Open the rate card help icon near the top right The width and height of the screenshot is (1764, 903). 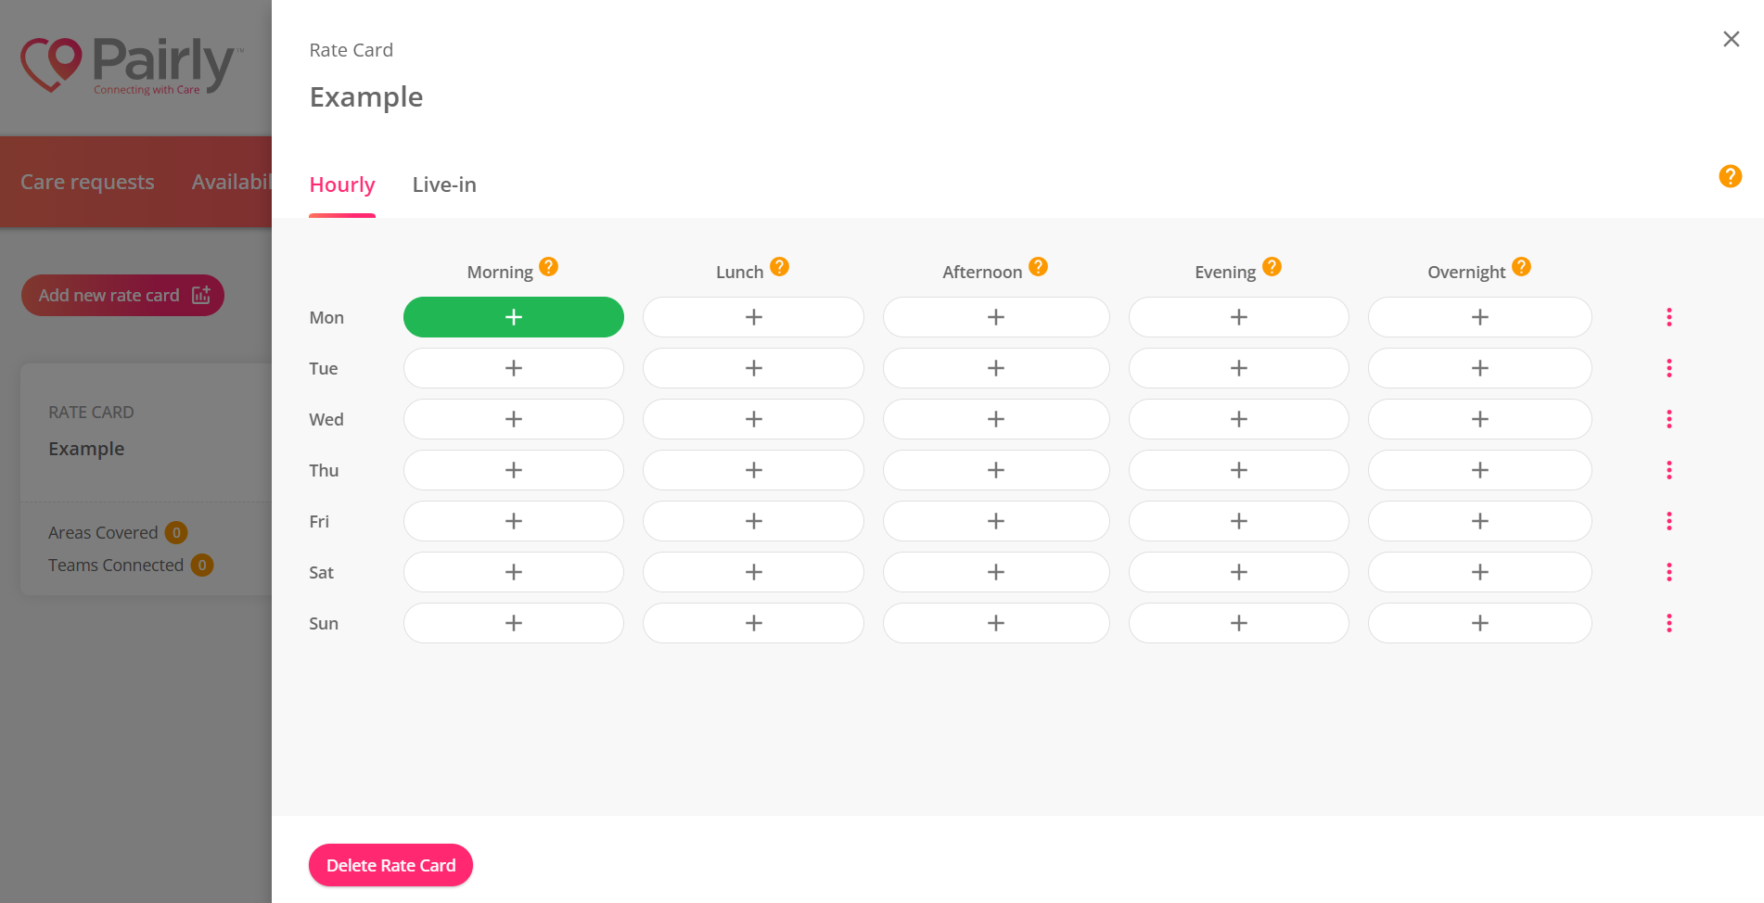[1730, 176]
